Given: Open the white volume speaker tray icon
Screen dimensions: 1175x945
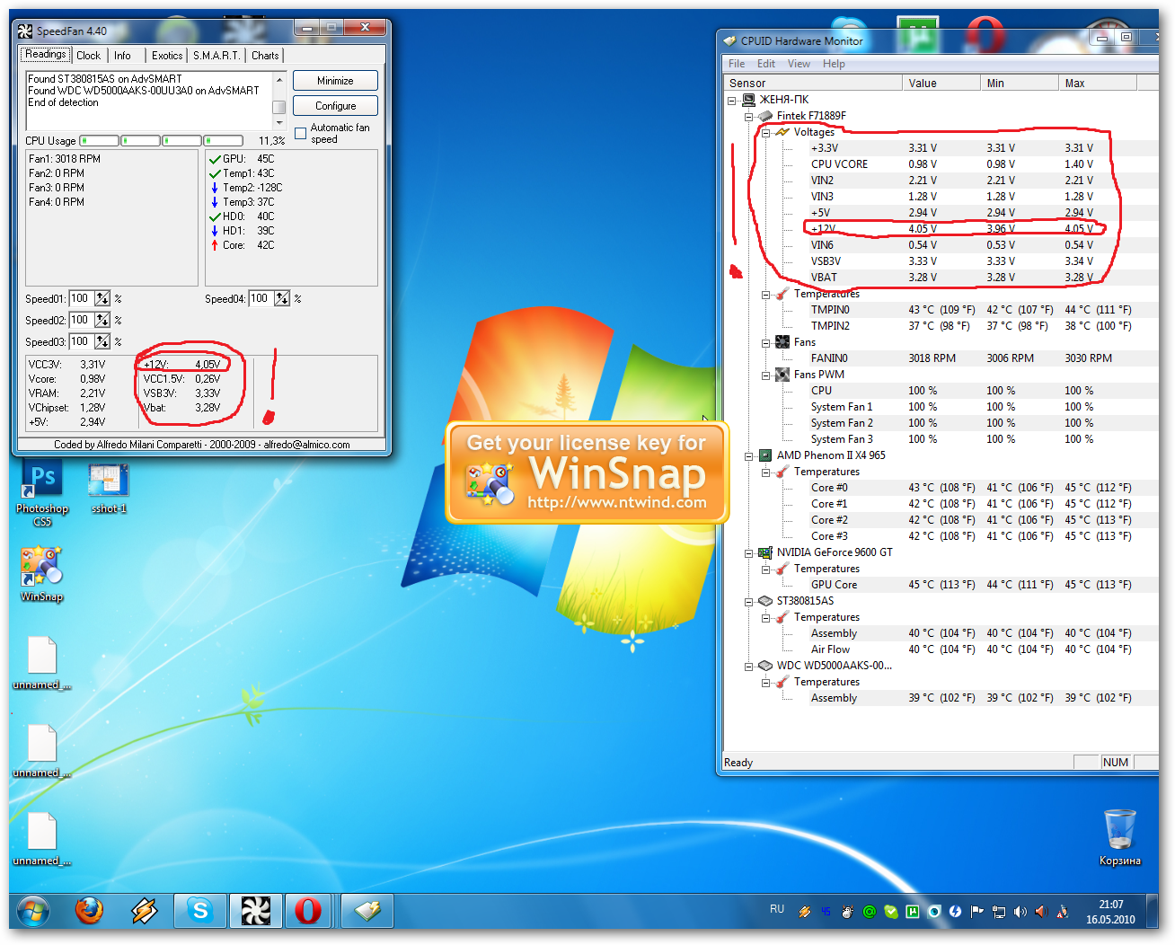Looking at the screenshot, I should (x=1020, y=912).
